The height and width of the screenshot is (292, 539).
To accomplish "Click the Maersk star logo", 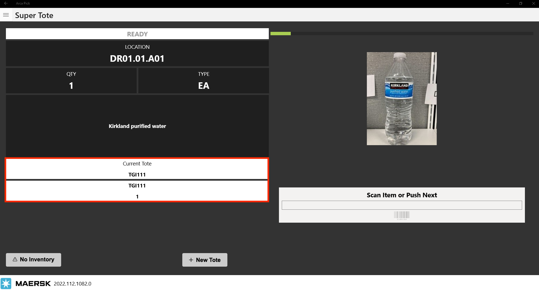I will point(6,284).
